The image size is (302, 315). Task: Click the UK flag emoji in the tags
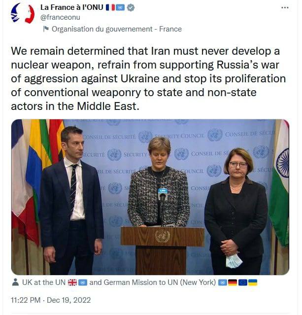[x=72, y=282]
